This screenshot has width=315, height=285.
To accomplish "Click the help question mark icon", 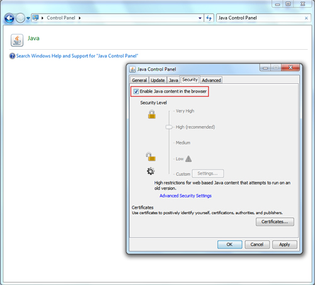I will coord(13,56).
